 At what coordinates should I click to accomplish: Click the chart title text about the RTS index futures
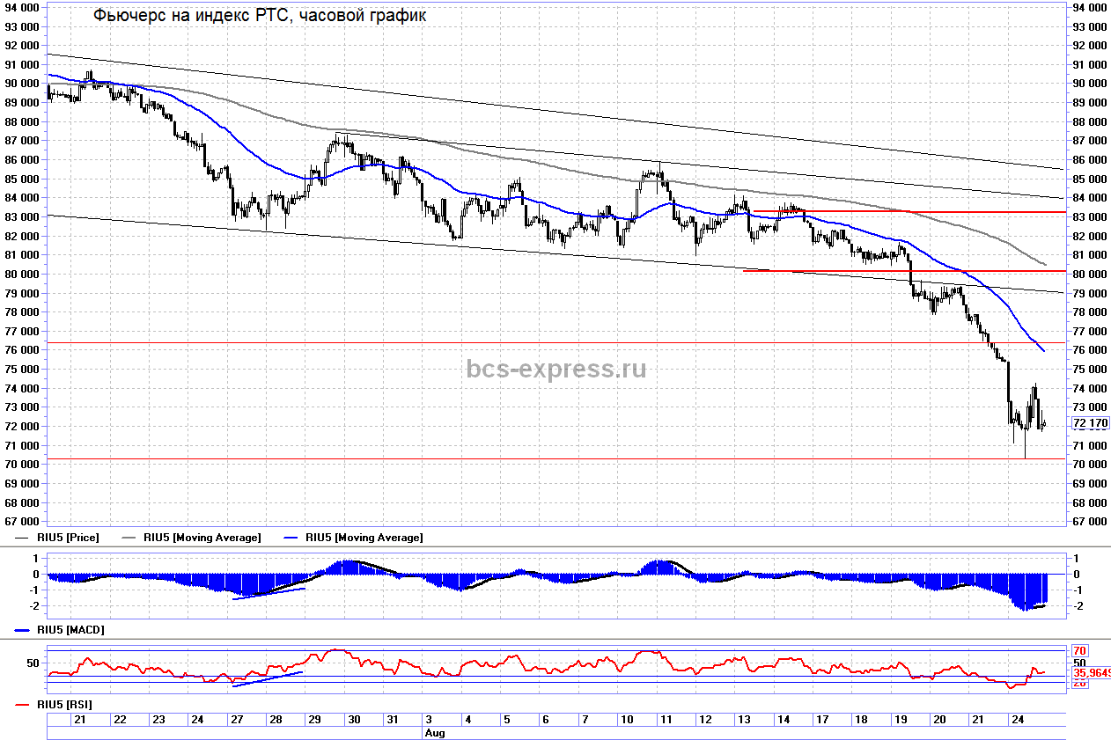pyautogui.click(x=260, y=16)
